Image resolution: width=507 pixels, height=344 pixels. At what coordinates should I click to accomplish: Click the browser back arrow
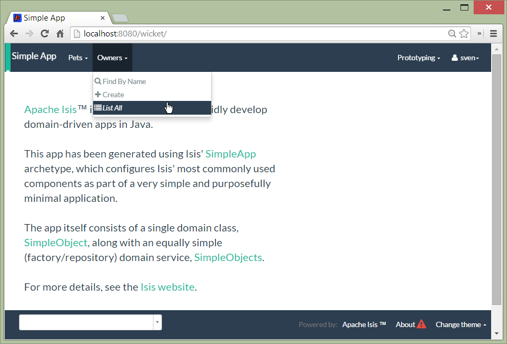(x=14, y=33)
